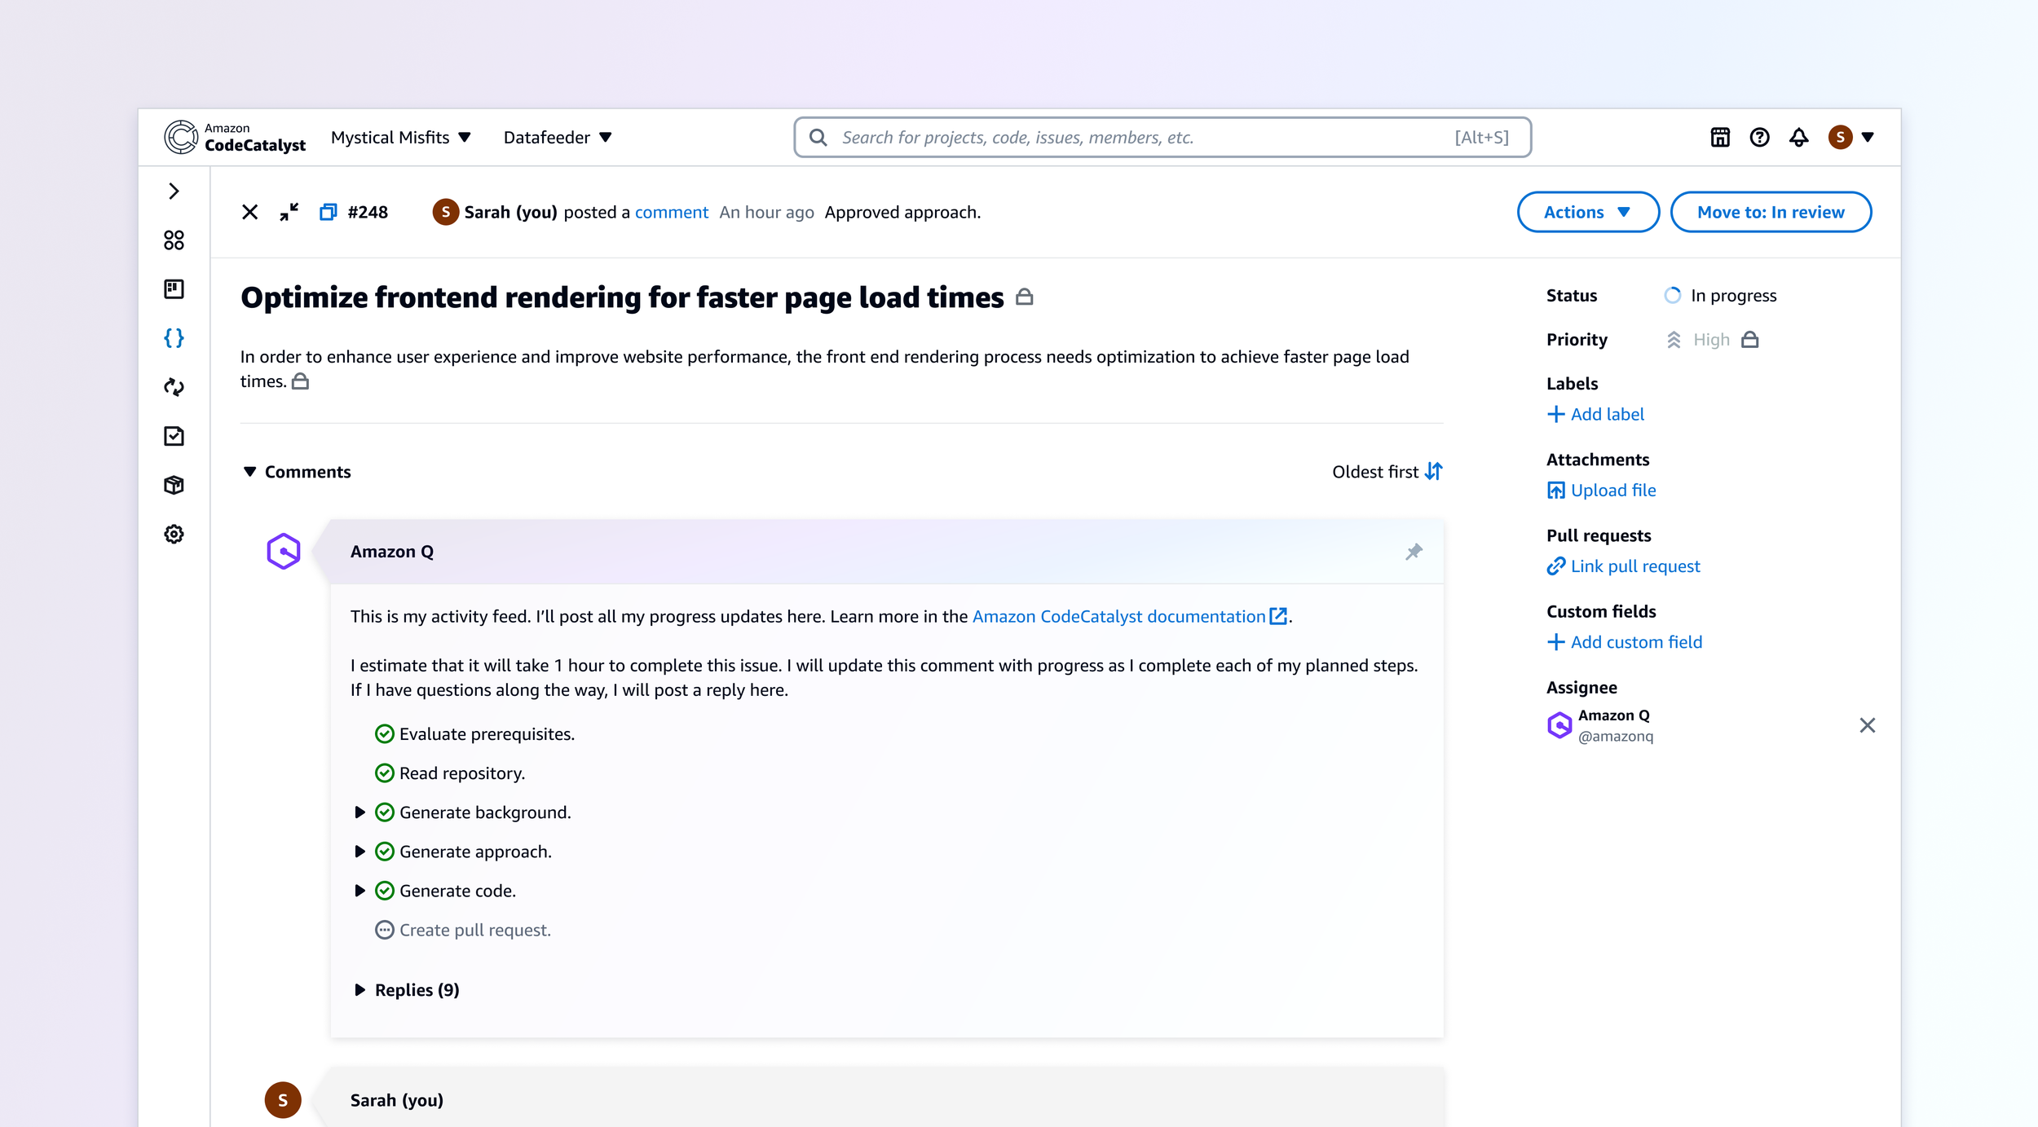Toggle comment sort order Oldest first
Image resolution: width=2038 pixels, height=1127 pixels.
pyautogui.click(x=1387, y=472)
